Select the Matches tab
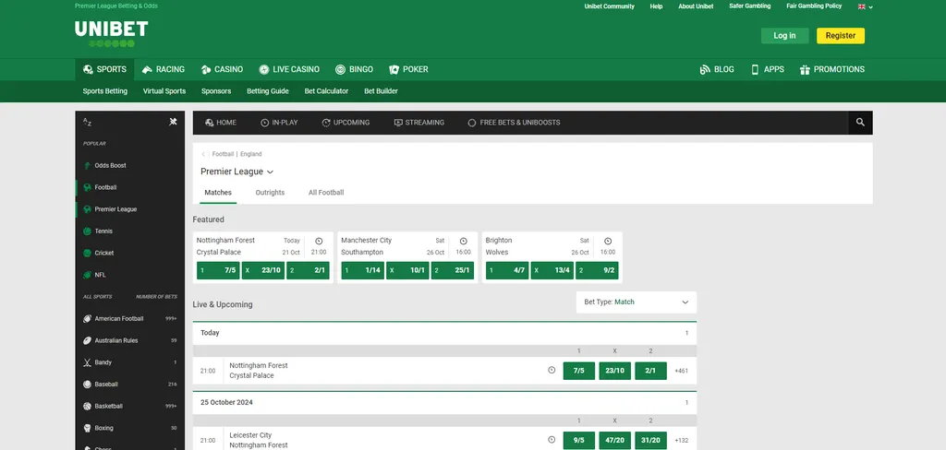The image size is (946, 450). [x=218, y=193]
